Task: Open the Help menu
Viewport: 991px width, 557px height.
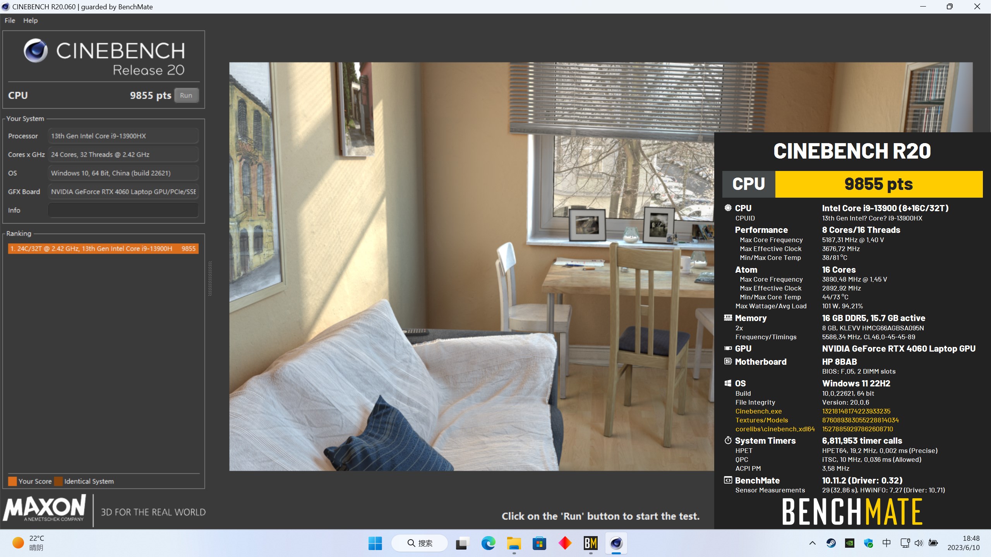Action: click(x=30, y=21)
